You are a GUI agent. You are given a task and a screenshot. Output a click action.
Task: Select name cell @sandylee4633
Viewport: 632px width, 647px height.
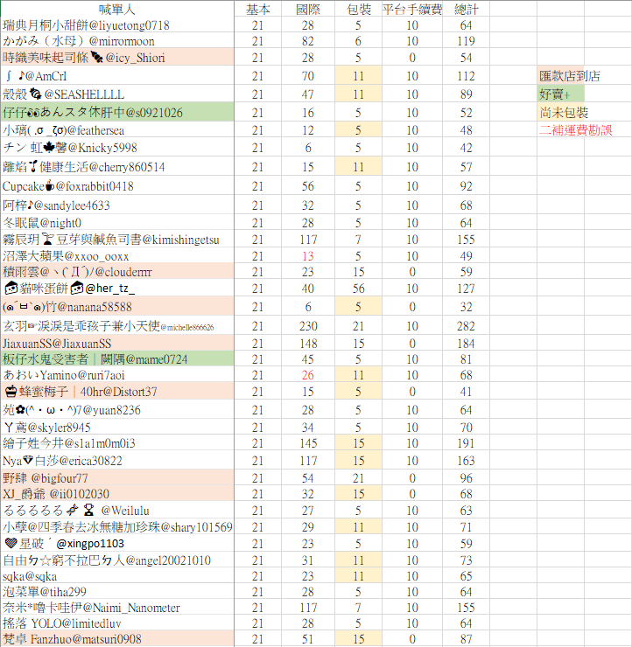(x=117, y=205)
